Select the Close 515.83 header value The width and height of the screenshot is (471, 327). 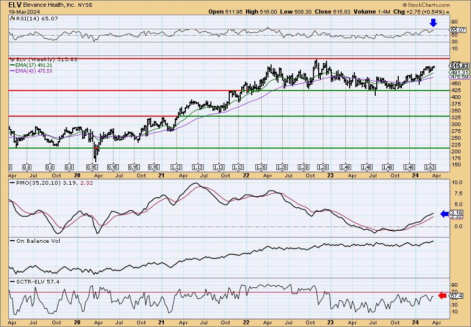(332, 12)
